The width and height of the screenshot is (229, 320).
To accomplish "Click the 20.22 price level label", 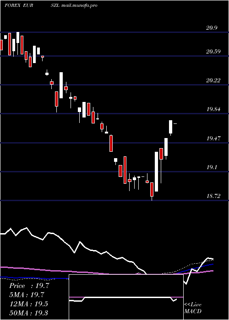I will pyautogui.click(x=213, y=80).
